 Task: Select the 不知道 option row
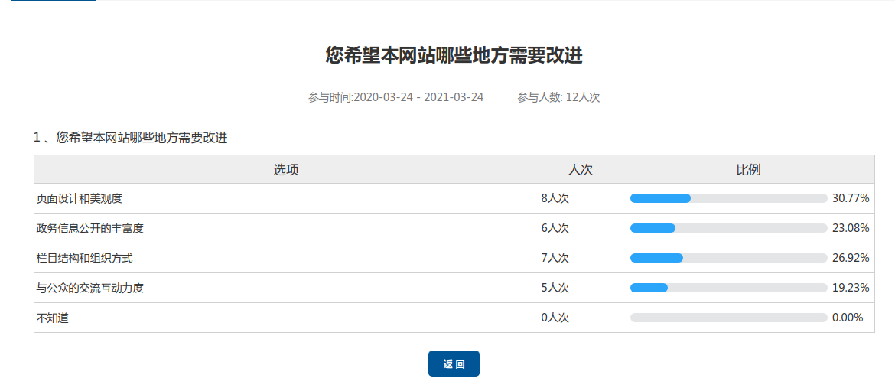[x=53, y=318]
